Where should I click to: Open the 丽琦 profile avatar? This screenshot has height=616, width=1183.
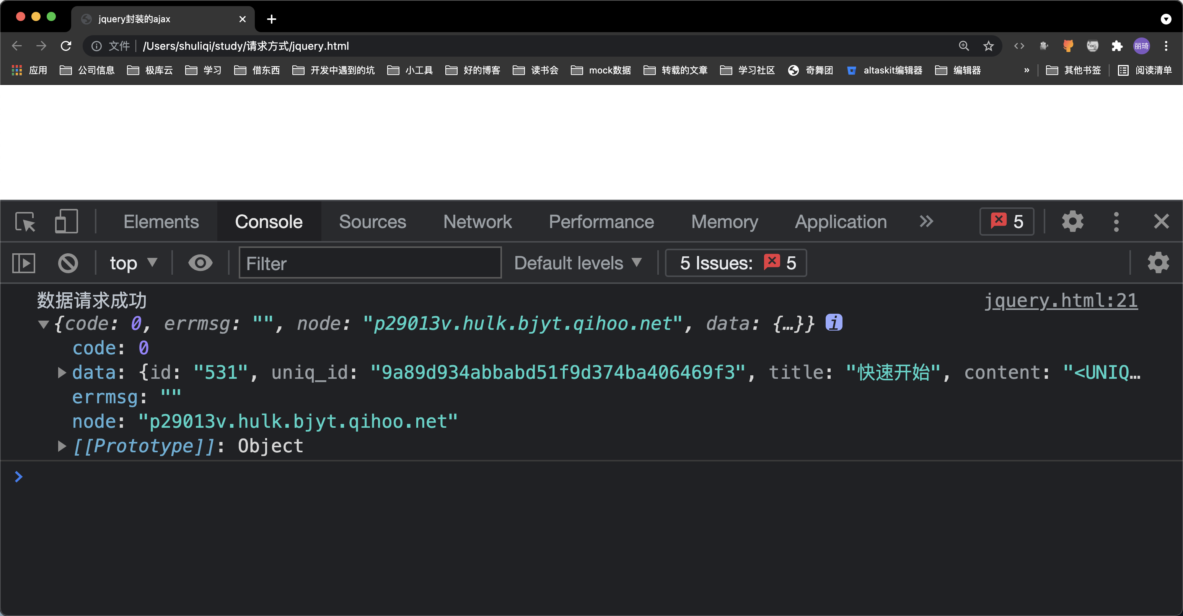pos(1142,46)
